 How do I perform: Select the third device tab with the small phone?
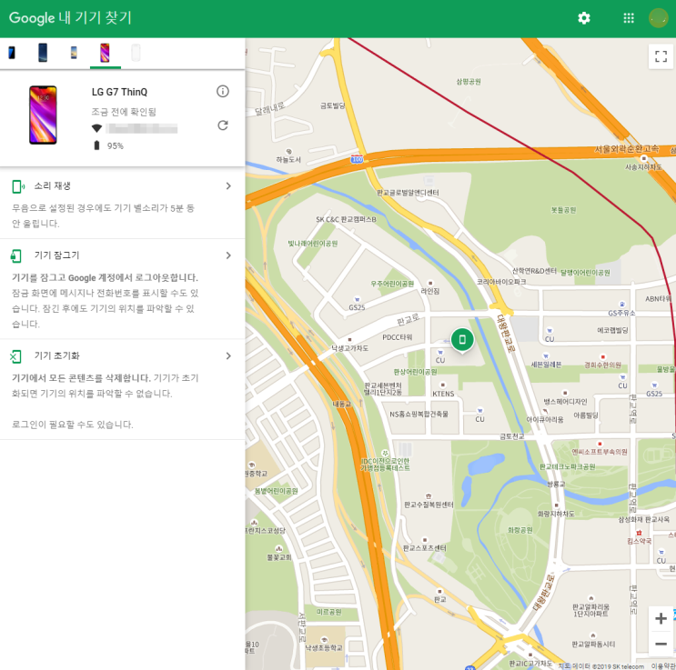74,53
